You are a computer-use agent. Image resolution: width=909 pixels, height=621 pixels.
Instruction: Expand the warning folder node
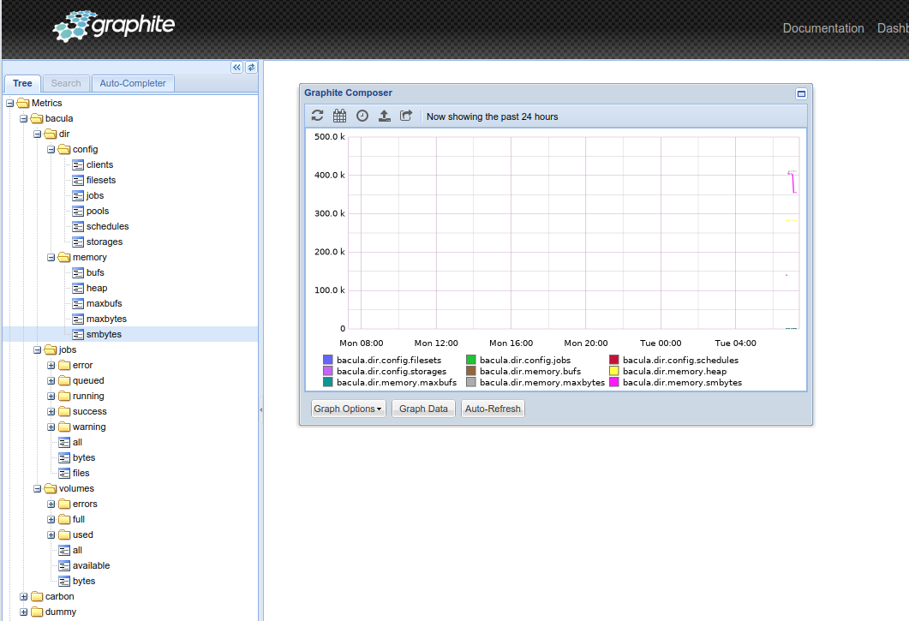51,427
